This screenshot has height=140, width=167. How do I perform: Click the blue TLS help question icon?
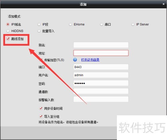pyautogui.click(x=75, y=60)
